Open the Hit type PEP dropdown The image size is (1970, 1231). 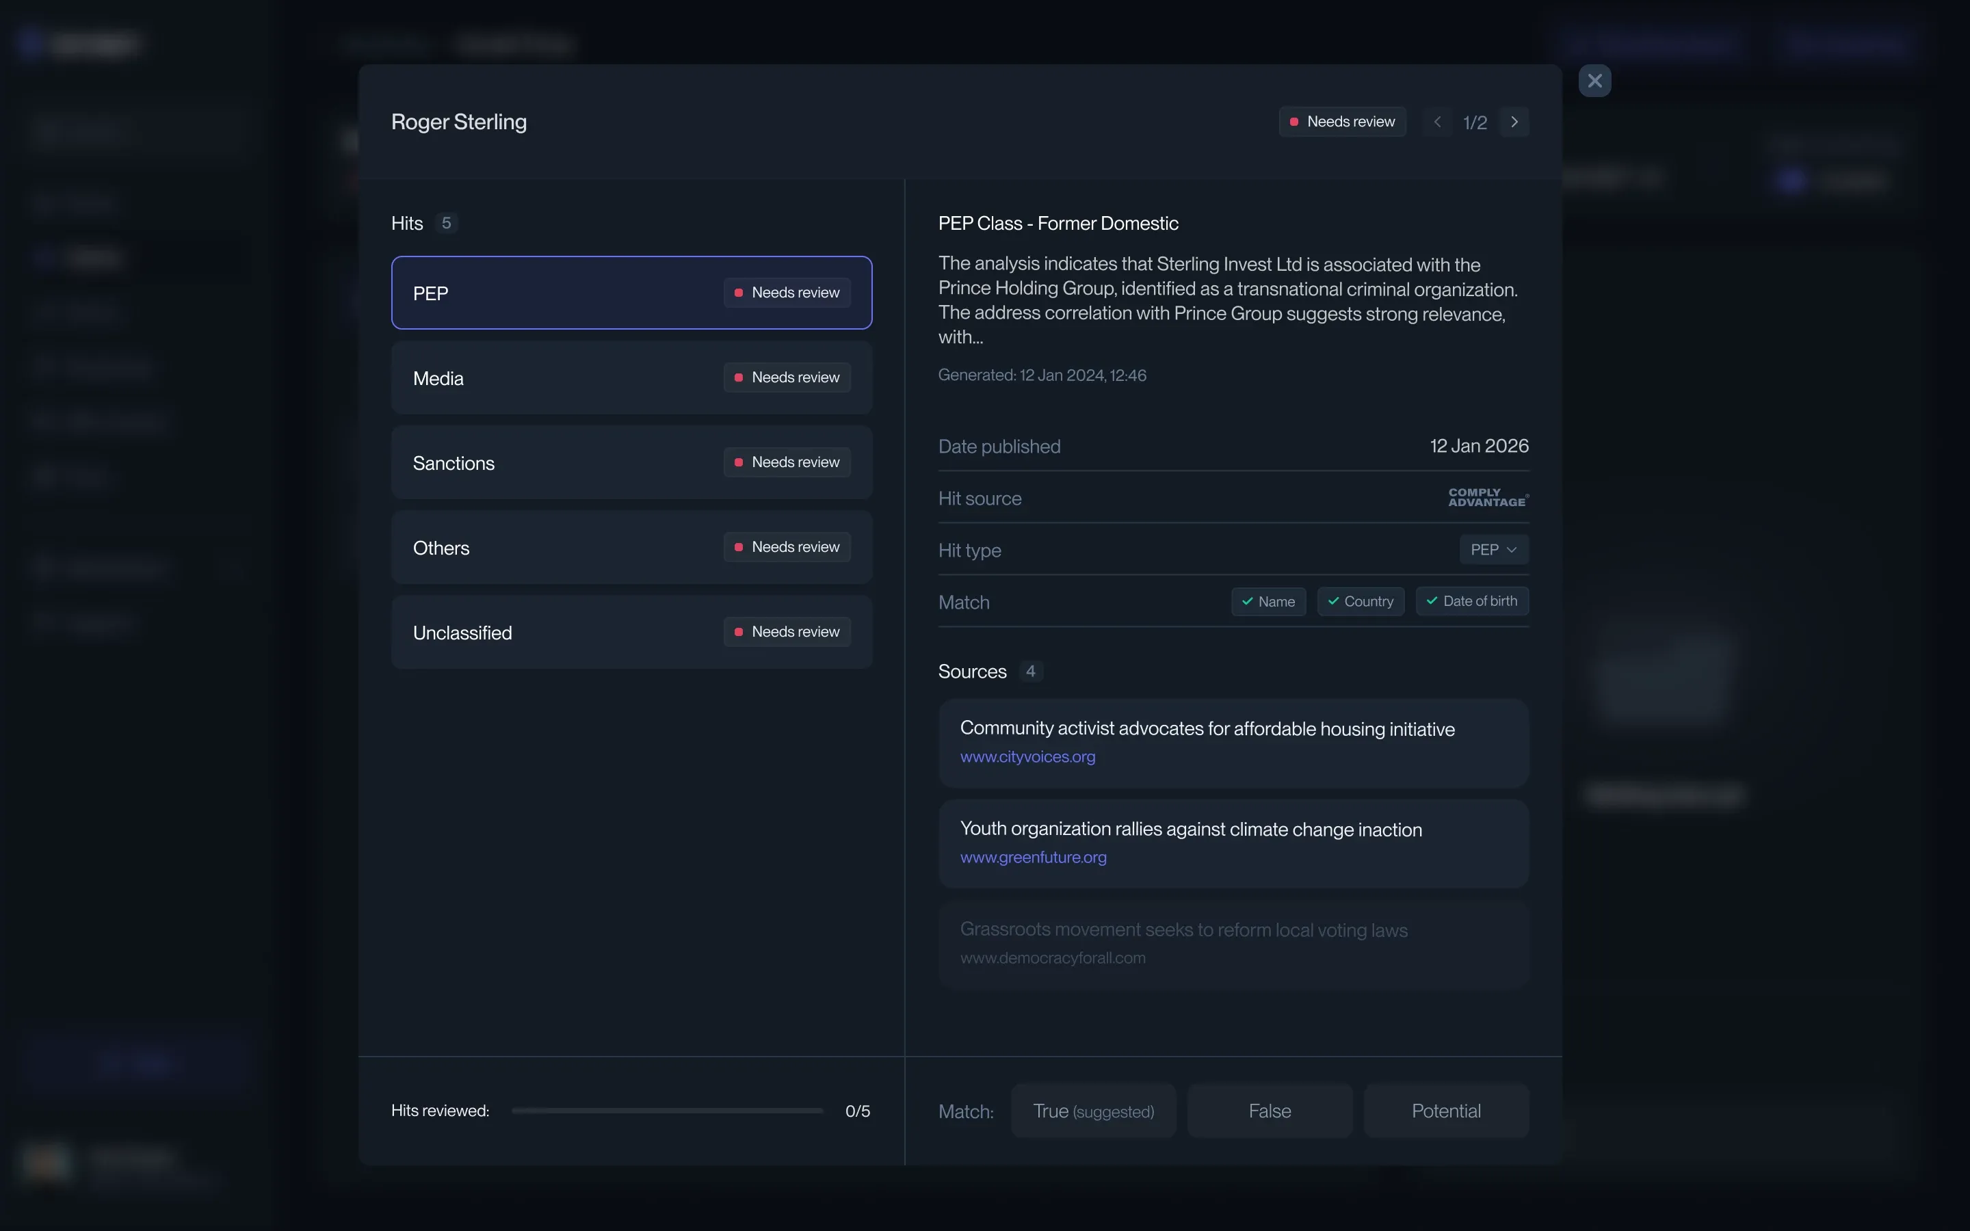[1494, 550]
